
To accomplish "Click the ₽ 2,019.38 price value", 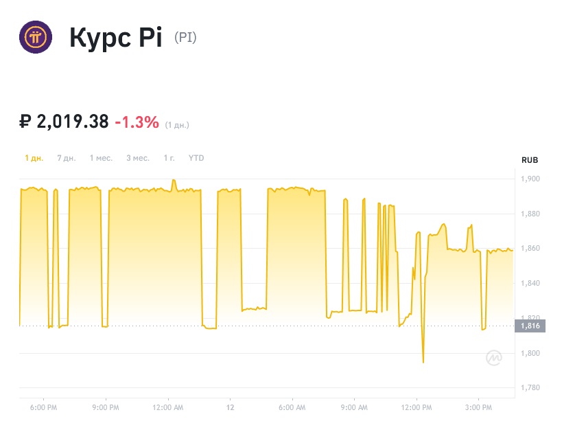I will tap(64, 122).
